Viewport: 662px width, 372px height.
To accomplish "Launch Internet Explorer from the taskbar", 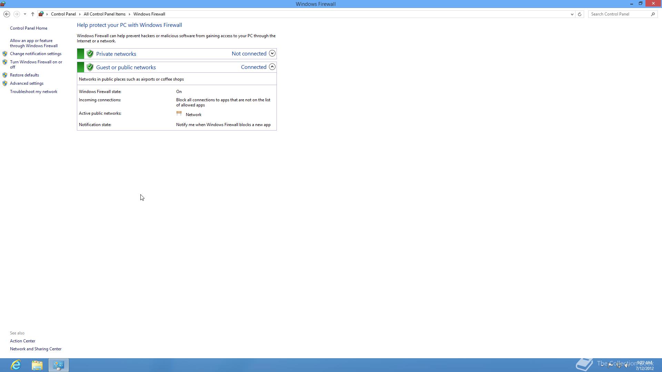I will 16,365.
